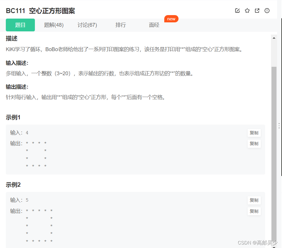Click the orange new badge
Image resolution: width=282 pixels, height=248 pixels.
pyautogui.click(x=171, y=19)
